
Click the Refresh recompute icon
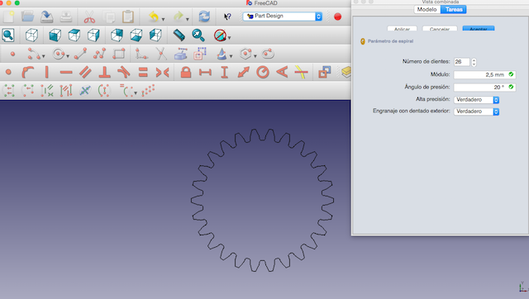pos(204,17)
